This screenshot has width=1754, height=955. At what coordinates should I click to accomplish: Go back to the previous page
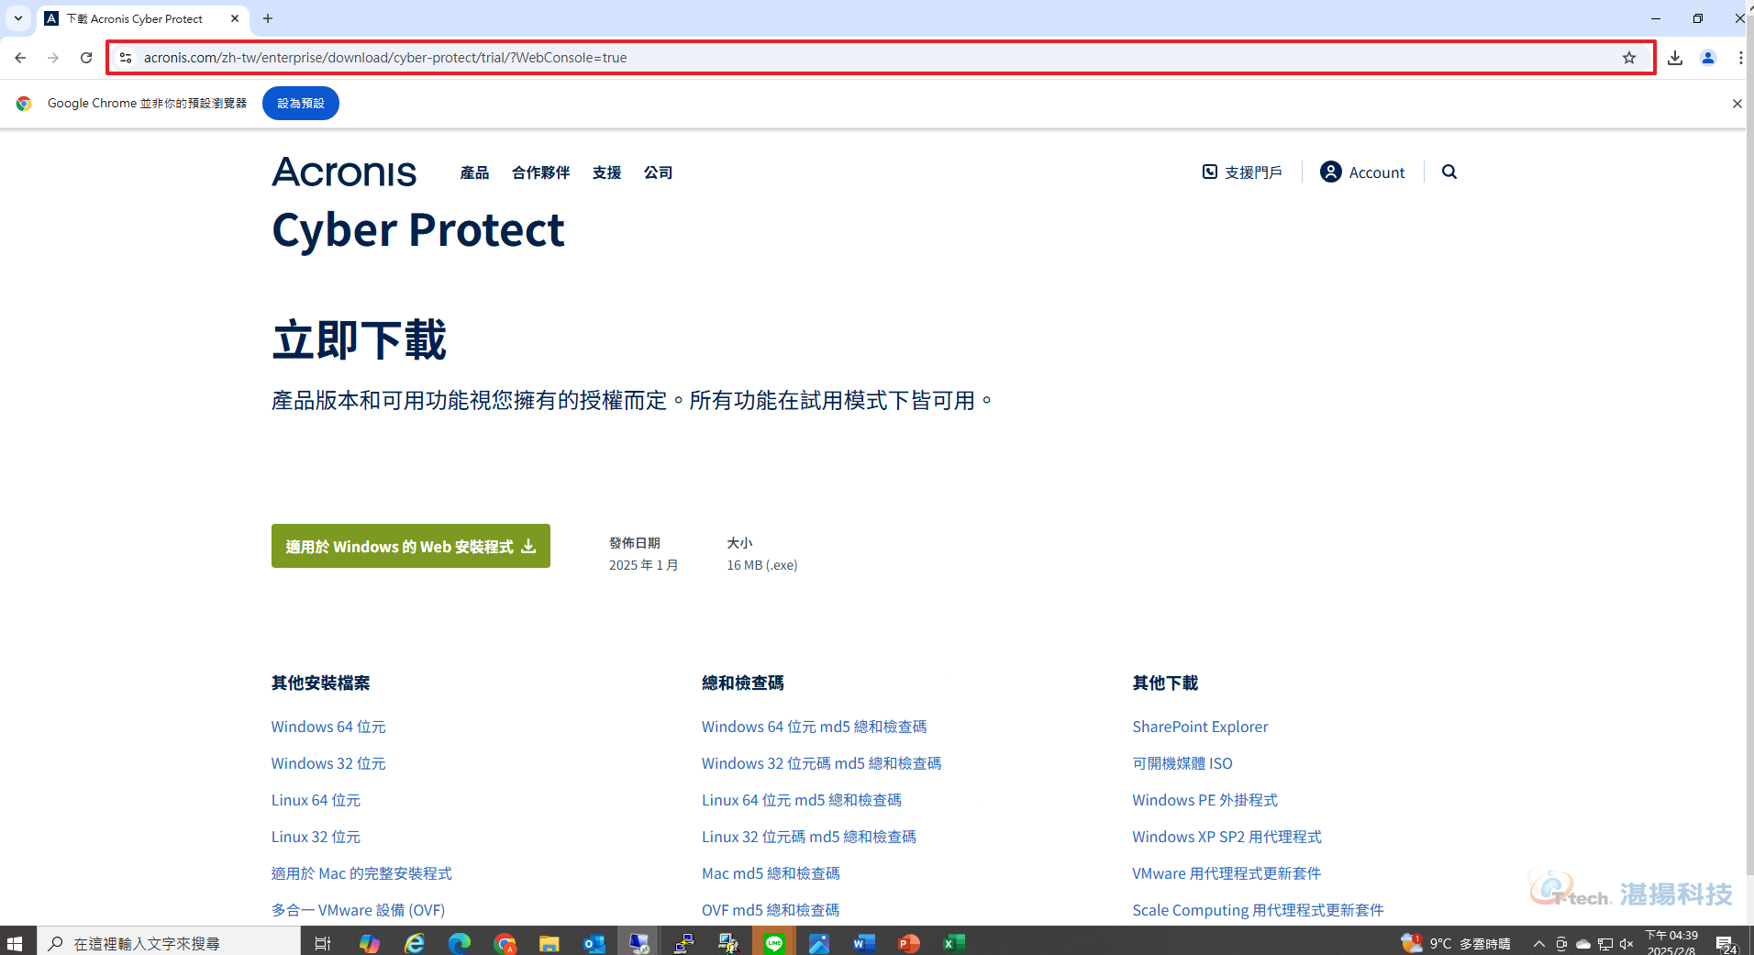click(20, 58)
